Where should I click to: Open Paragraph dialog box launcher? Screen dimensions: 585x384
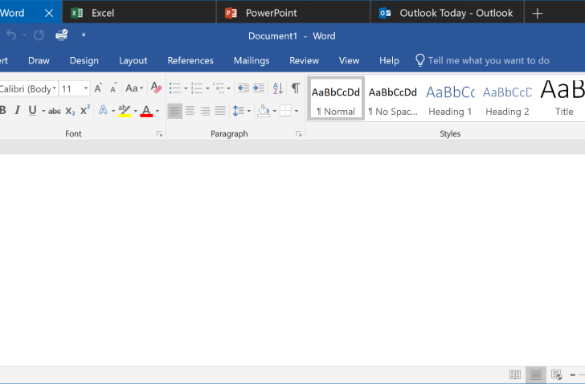coord(298,134)
